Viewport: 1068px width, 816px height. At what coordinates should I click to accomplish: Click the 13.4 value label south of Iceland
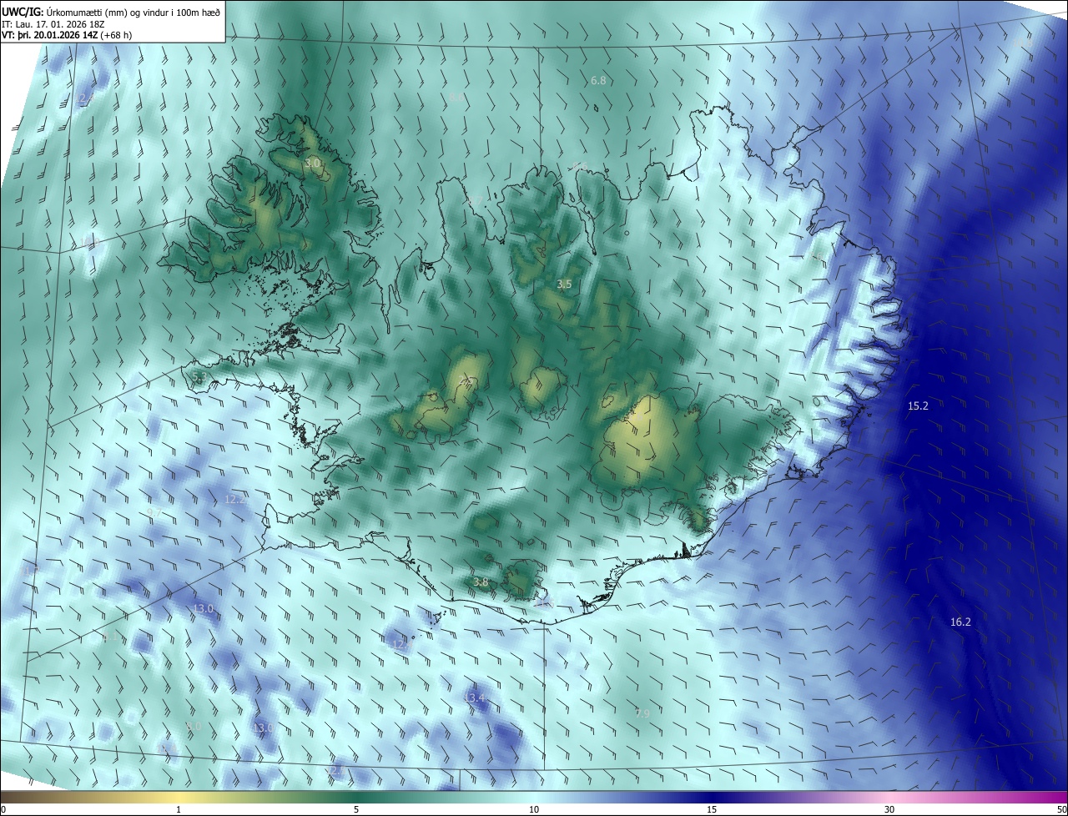pos(475,698)
